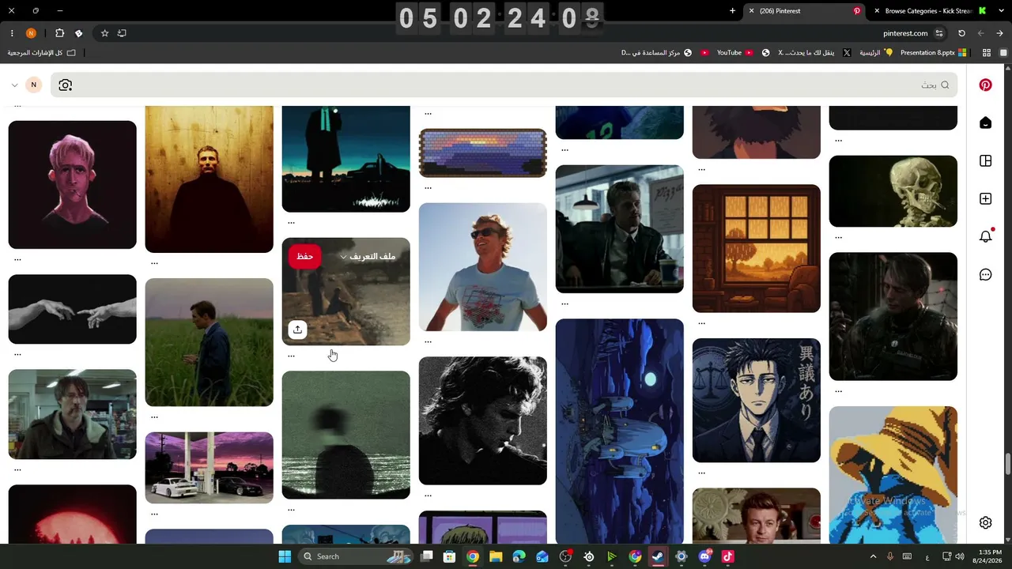The width and height of the screenshot is (1012, 569).
Task: Open Chrome extensions puzzle icon
Action: [x=59, y=33]
